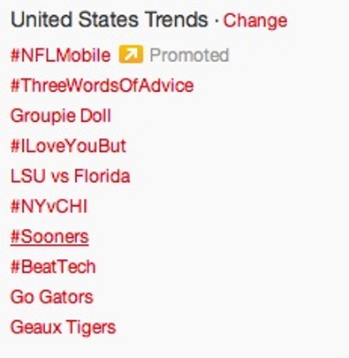Open the LSU vs Florida trend
The width and height of the screenshot is (349, 358).
pos(70,176)
